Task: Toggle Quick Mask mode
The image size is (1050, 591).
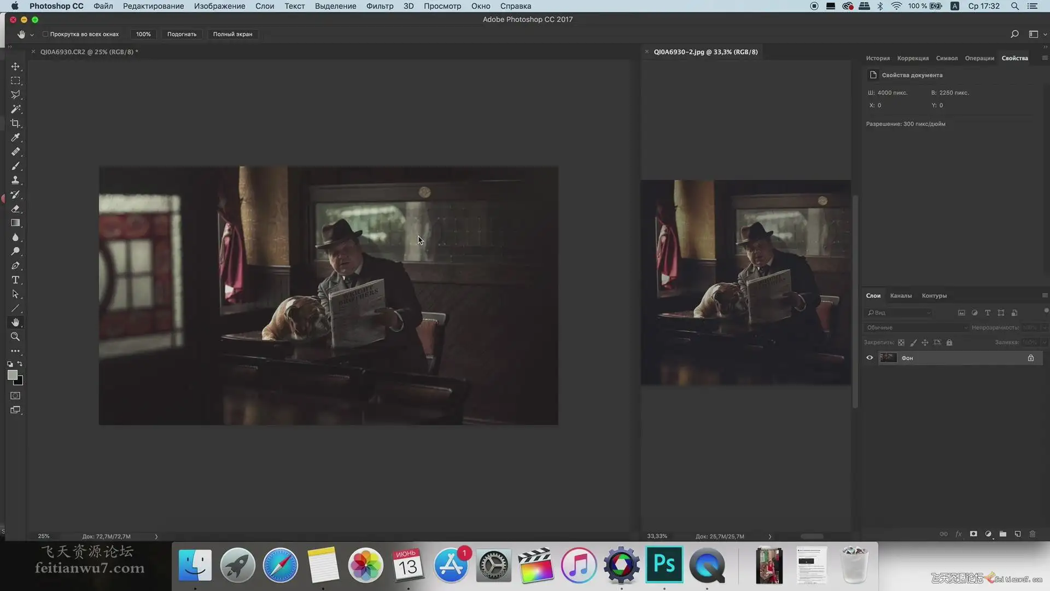Action: (15, 396)
